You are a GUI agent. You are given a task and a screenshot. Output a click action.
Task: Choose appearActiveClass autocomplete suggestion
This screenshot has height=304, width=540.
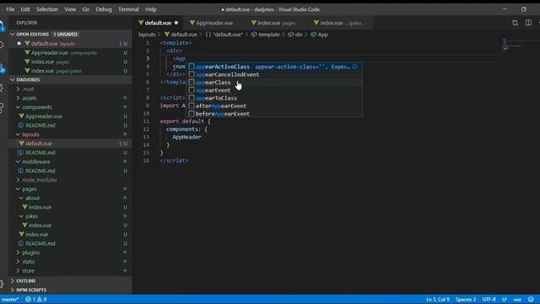pos(274,67)
